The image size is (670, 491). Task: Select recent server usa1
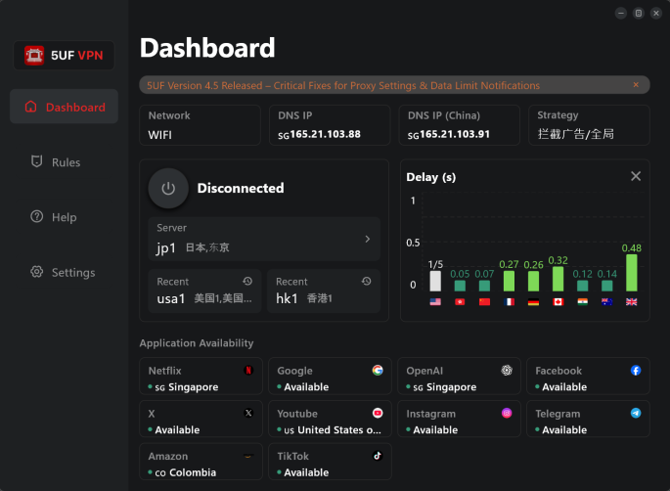pyautogui.click(x=205, y=290)
